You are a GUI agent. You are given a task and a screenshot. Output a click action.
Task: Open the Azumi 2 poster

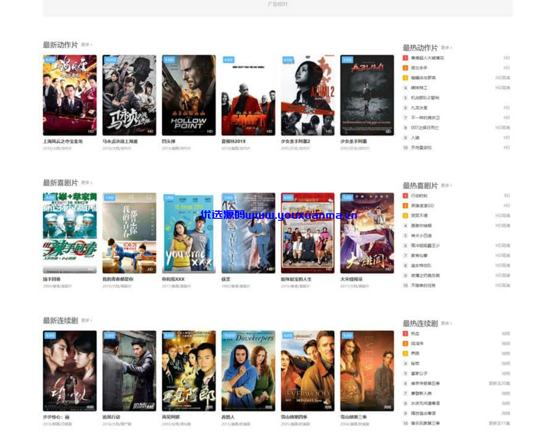[308, 95]
